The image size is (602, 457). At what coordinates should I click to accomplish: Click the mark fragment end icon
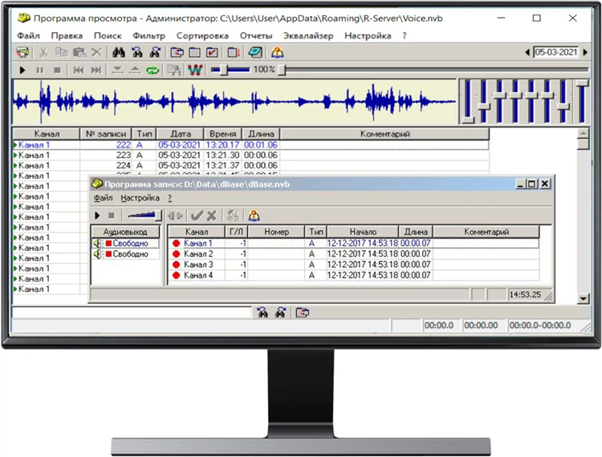click(134, 71)
